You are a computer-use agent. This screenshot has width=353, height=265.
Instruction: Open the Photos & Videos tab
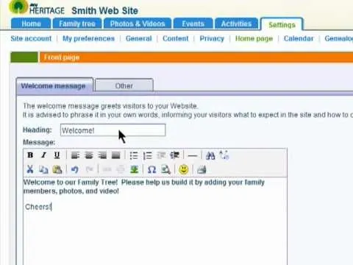tap(138, 24)
